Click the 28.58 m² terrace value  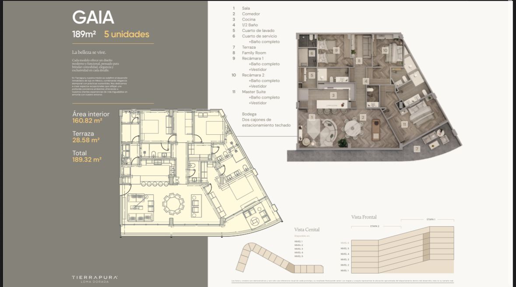click(x=86, y=140)
